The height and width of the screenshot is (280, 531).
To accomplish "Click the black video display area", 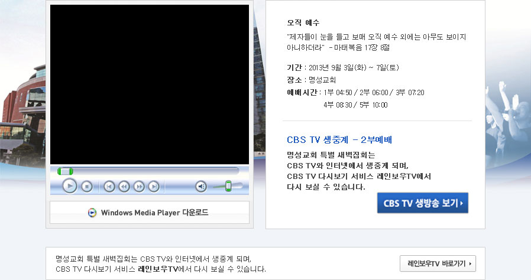I will [x=150, y=84].
